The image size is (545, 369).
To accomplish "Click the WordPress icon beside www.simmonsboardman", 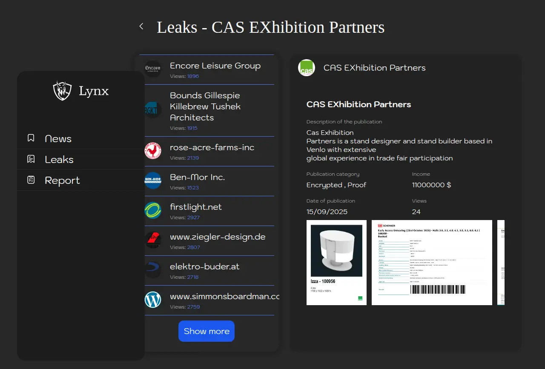I will 153,300.
